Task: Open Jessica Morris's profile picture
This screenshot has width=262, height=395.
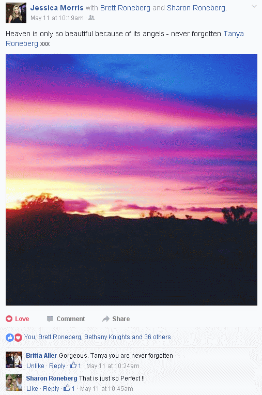Action: coord(16,13)
